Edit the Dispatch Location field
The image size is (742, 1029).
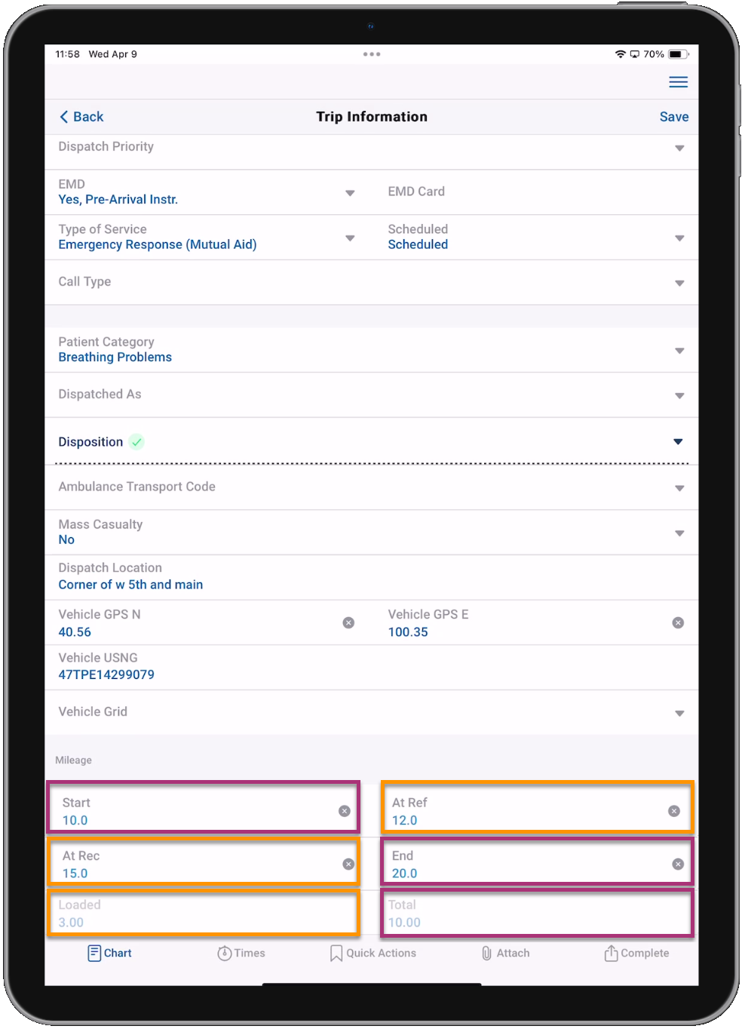372,578
